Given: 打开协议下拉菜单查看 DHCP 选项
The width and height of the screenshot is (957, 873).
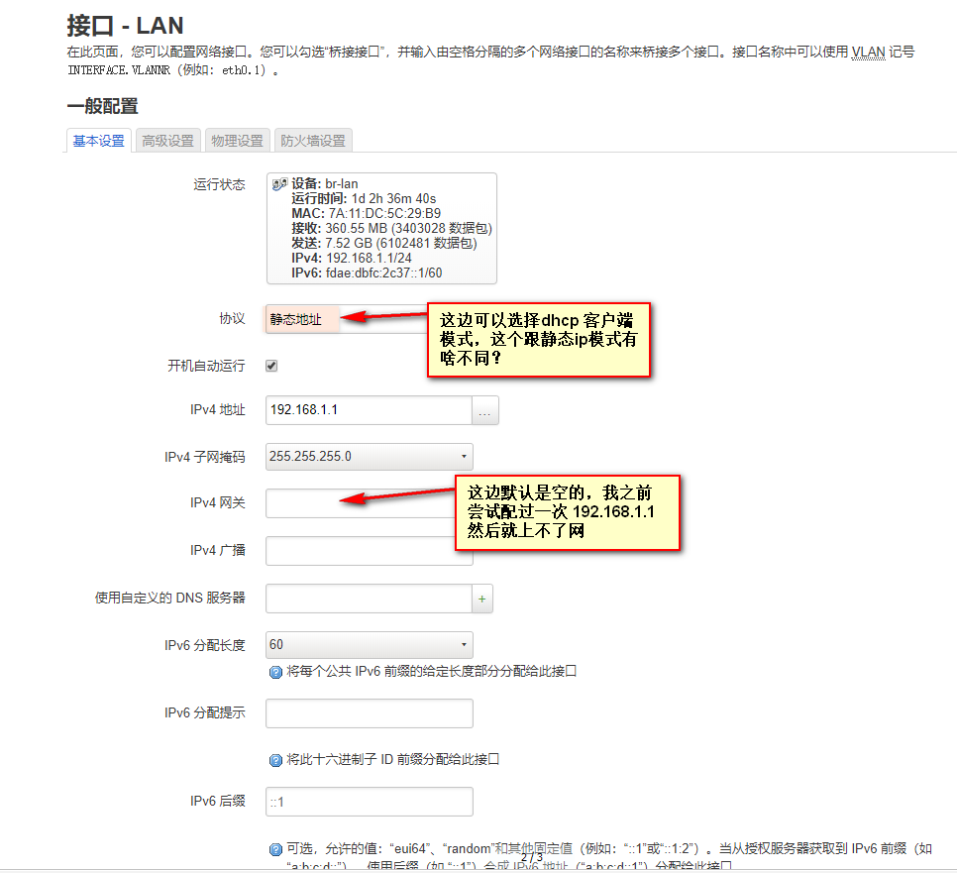Looking at the screenshot, I should click(300, 318).
